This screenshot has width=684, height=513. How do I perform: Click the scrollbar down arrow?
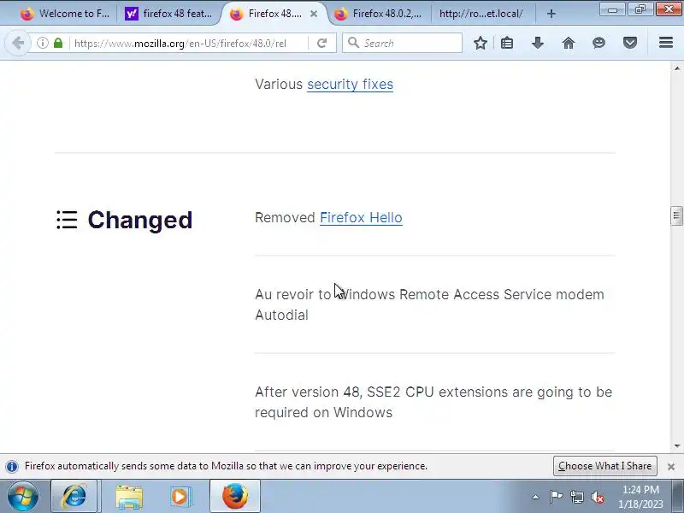676,445
